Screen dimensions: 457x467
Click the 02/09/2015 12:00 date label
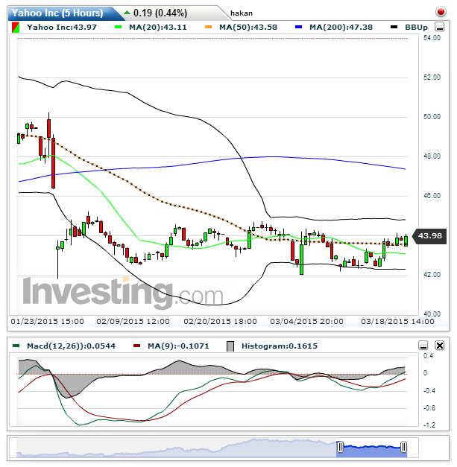click(x=133, y=322)
